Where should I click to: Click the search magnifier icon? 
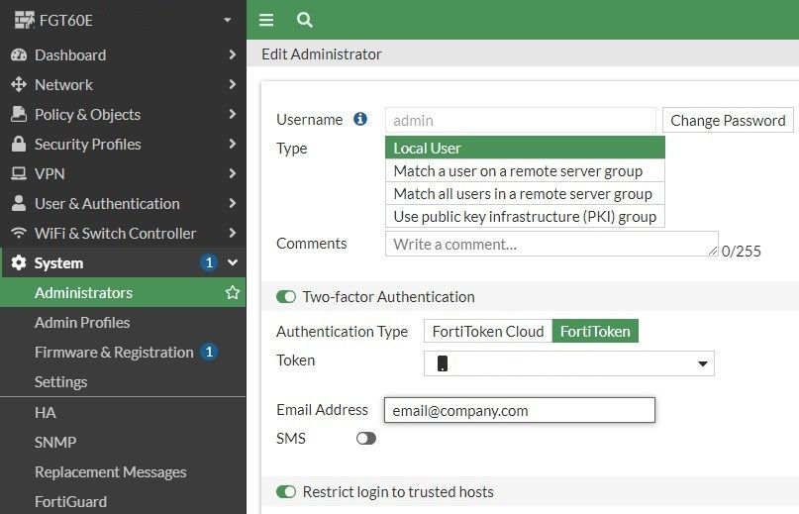tap(304, 20)
